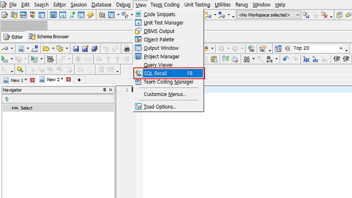The height and width of the screenshot is (198, 352).
Task: Click the lowercase abc conversion icon
Action: 315,59
